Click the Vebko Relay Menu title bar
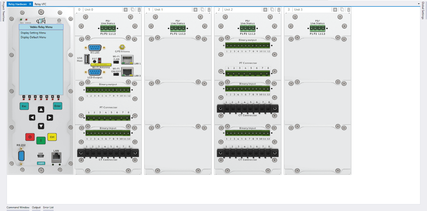 41,27
